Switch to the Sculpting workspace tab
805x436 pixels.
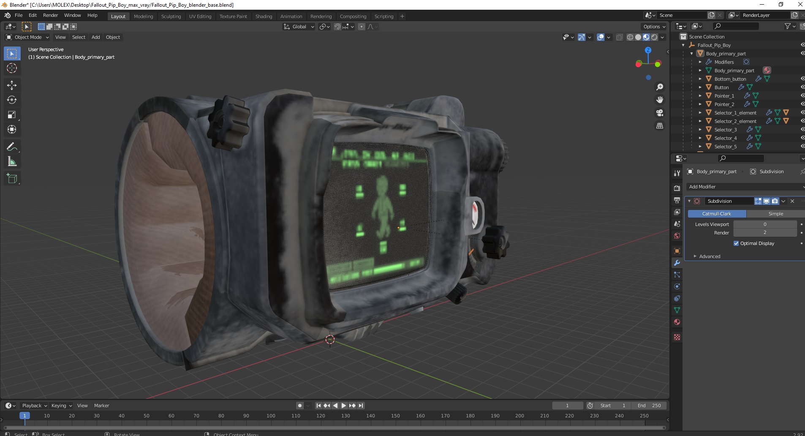click(x=171, y=16)
